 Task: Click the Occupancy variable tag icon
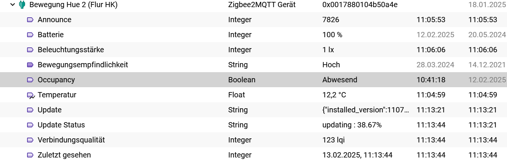(31, 80)
